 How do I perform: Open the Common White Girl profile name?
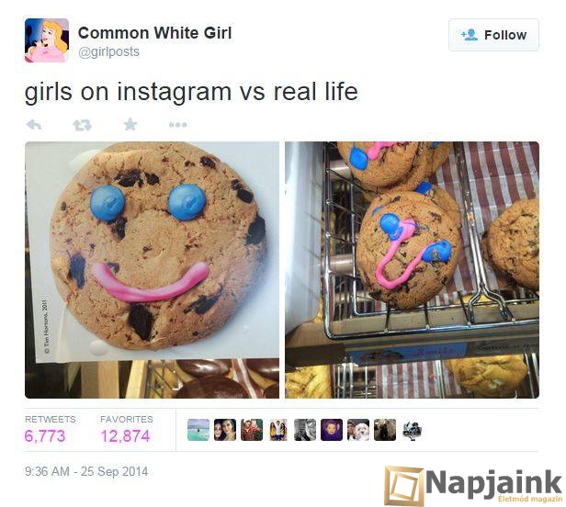155,33
